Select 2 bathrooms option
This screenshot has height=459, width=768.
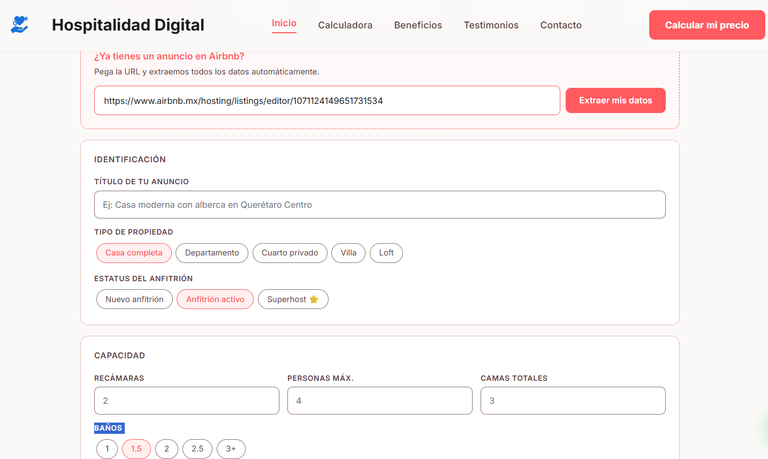(x=166, y=449)
